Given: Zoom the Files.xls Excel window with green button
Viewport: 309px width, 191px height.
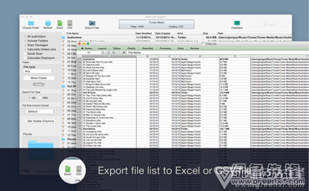Looking at the screenshot, I should 88,44.
